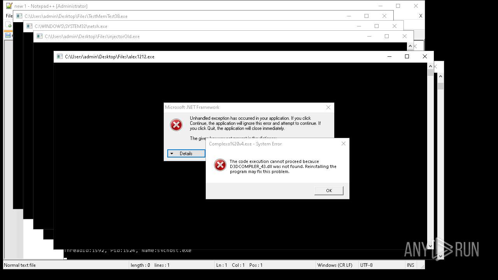Click the alex1212.exe console window icon
Viewport: 498px width, 280px height.
(x=60, y=56)
